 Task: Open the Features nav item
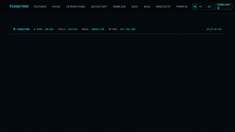click(40, 7)
